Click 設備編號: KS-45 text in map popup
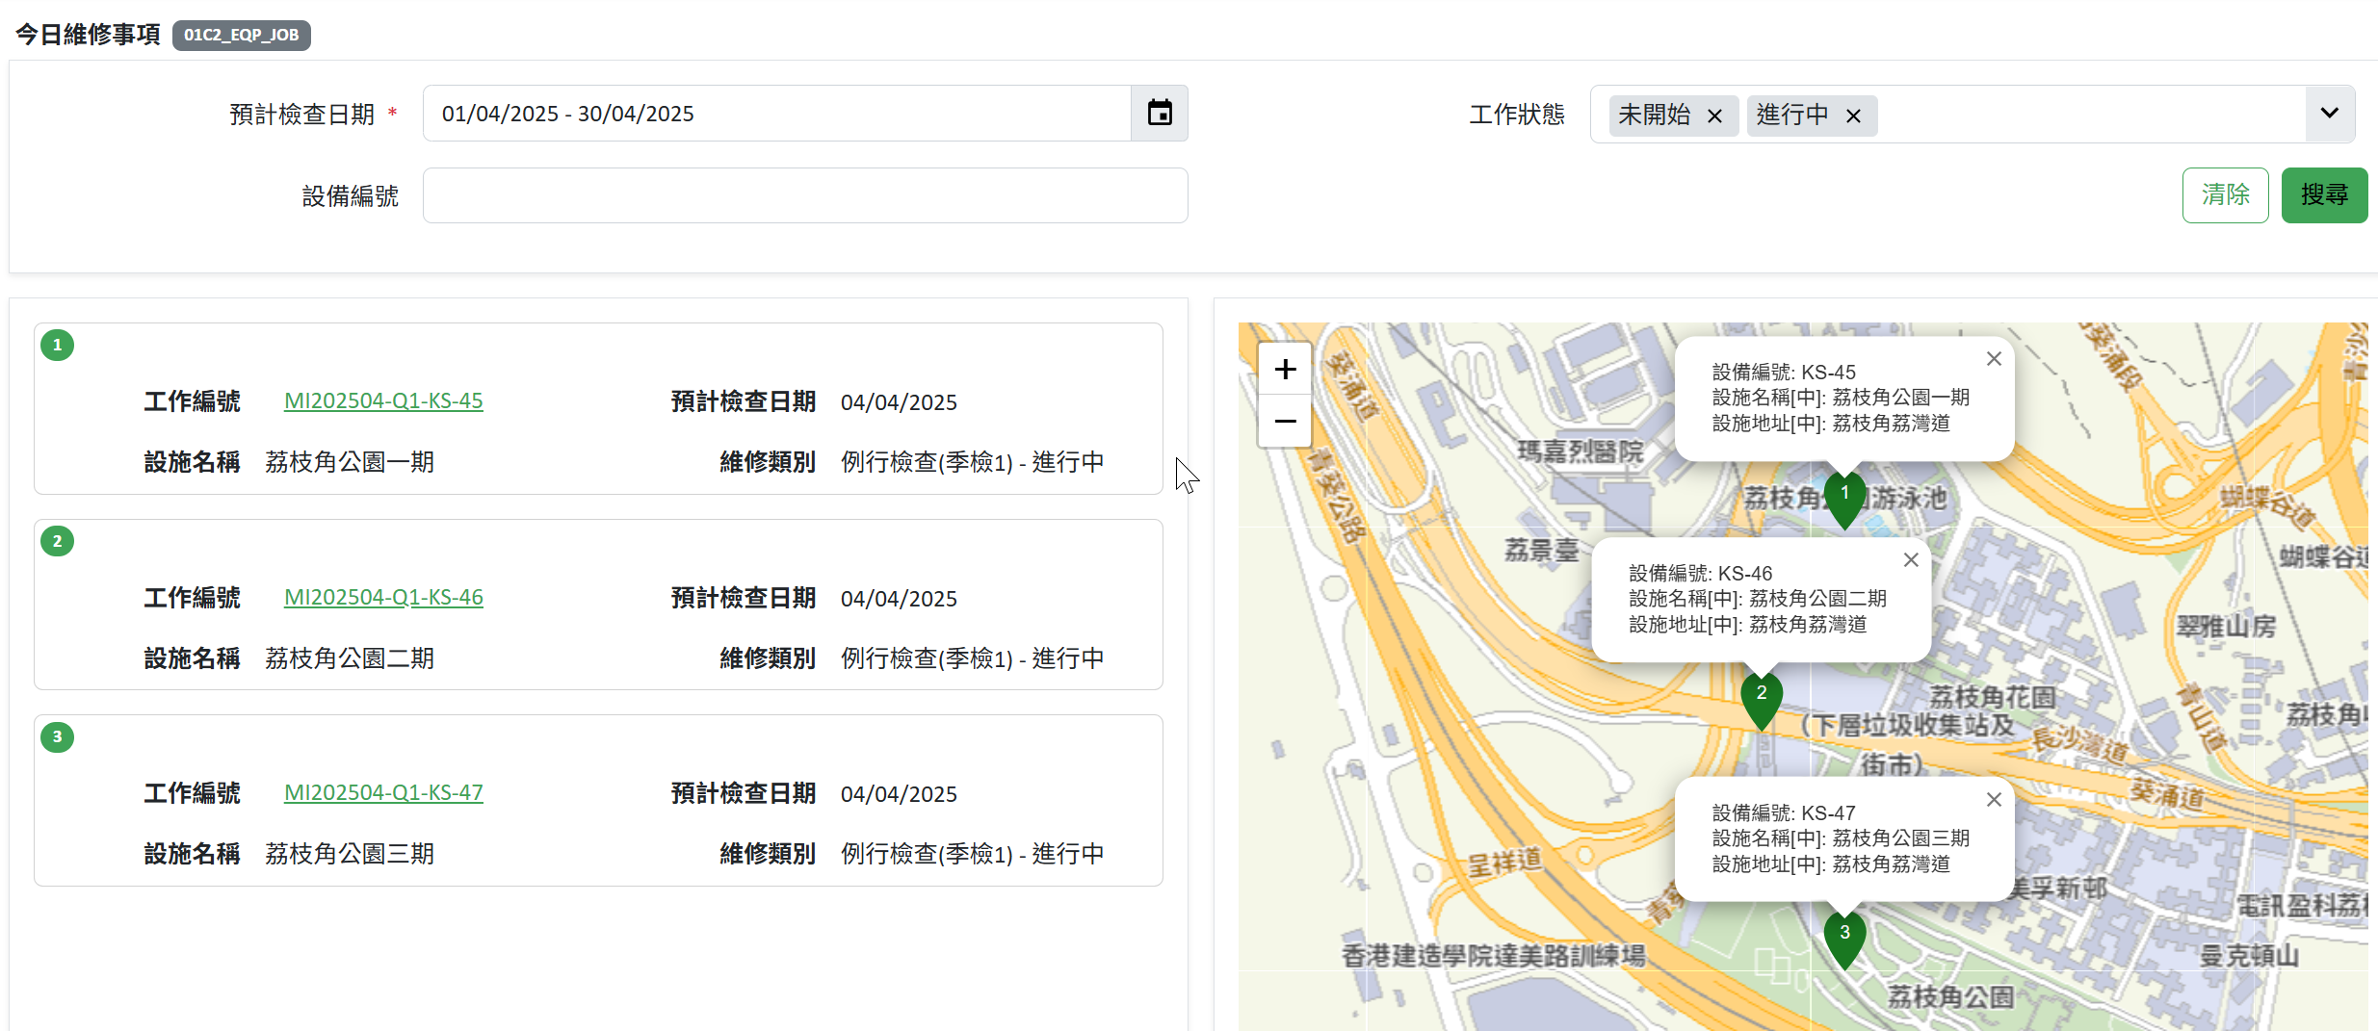The width and height of the screenshot is (2378, 1031). click(1784, 372)
